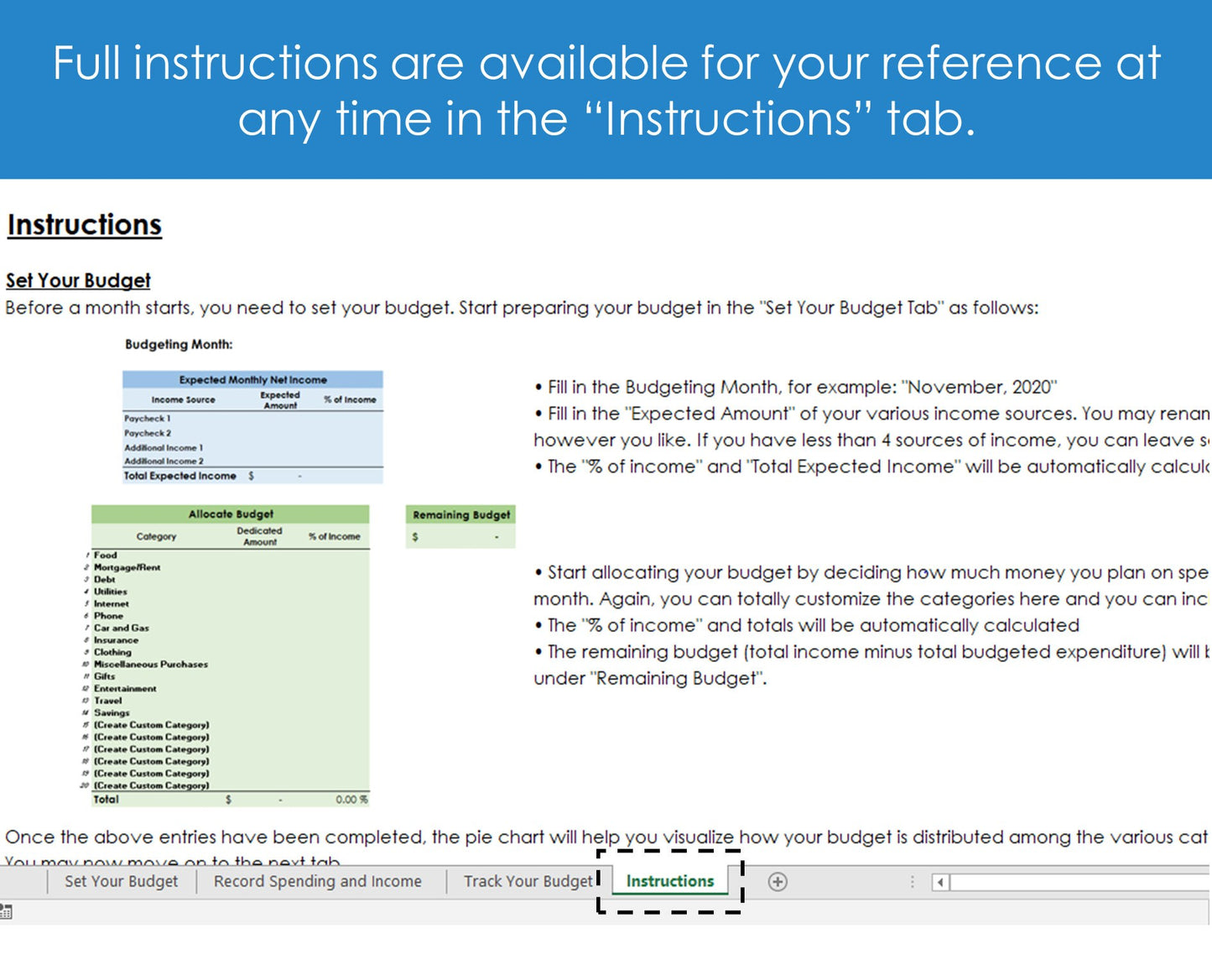
Task: Click the Total Expected Income row
Action: (180, 476)
